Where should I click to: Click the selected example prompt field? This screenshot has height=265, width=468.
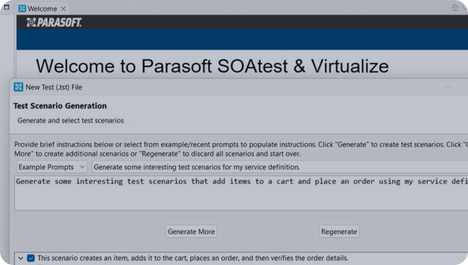click(x=280, y=167)
